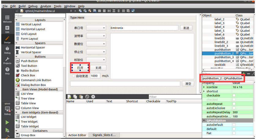This screenshot has height=140, width=256.
Task: Break the layout via toolbar icon
Action: (128, 11)
